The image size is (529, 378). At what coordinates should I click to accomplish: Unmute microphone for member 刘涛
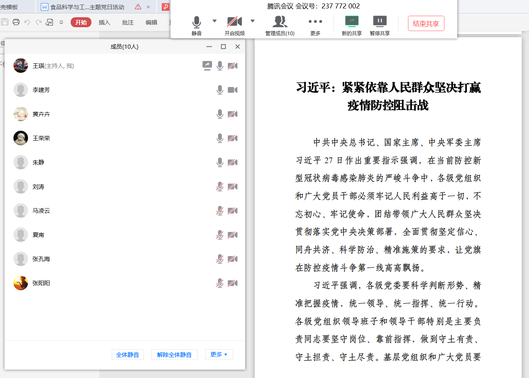(x=220, y=187)
